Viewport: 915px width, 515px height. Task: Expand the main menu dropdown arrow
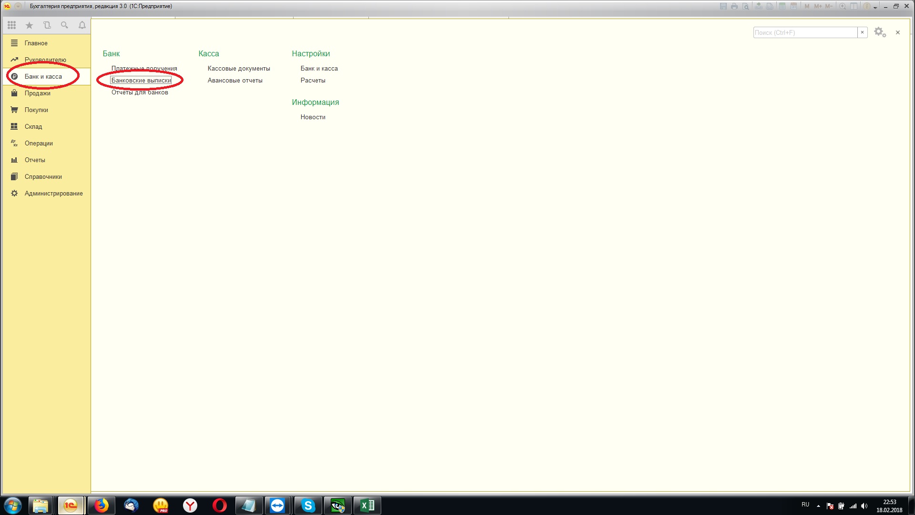pyautogui.click(x=18, y=6)
